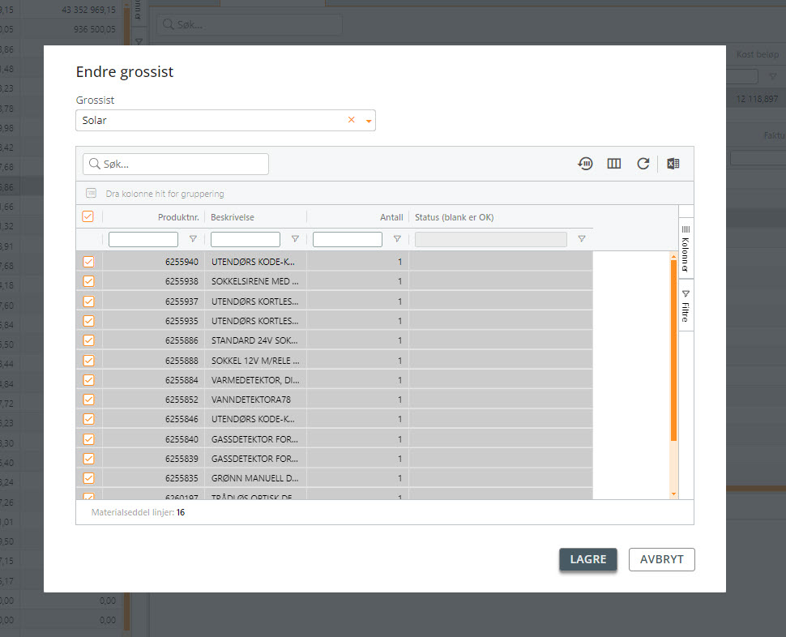Open the Filtre side panel tab

686,306
